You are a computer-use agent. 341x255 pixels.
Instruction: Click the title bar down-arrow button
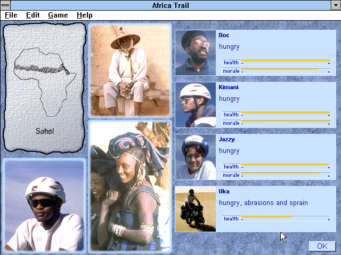(336, 5)
